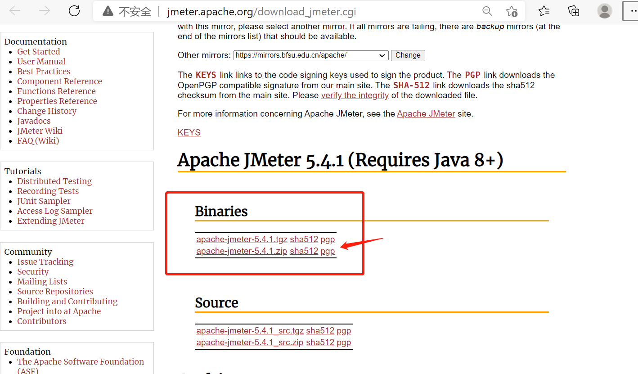
Task: Open Recording Tests tutorial
Action: tap(48, 191)
